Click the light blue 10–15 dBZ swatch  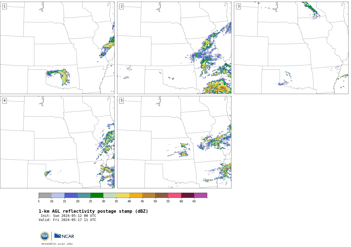(x=58, y=195)
